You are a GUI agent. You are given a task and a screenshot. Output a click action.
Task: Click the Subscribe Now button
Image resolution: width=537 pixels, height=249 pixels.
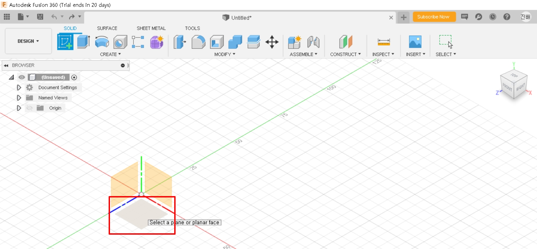(x=434, y=17)
